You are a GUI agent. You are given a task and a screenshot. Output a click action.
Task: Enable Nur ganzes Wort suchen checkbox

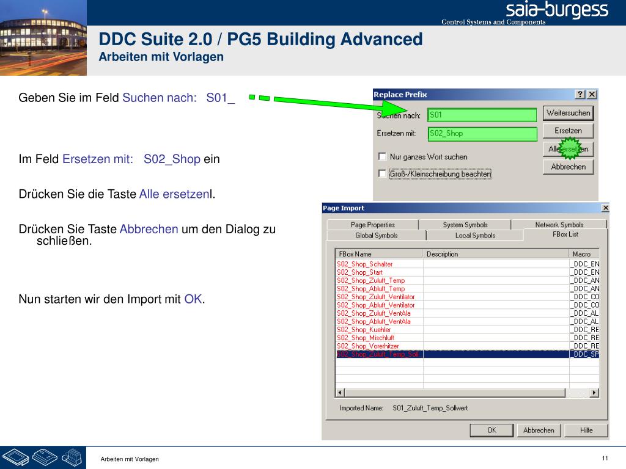(x=382, y=156)
